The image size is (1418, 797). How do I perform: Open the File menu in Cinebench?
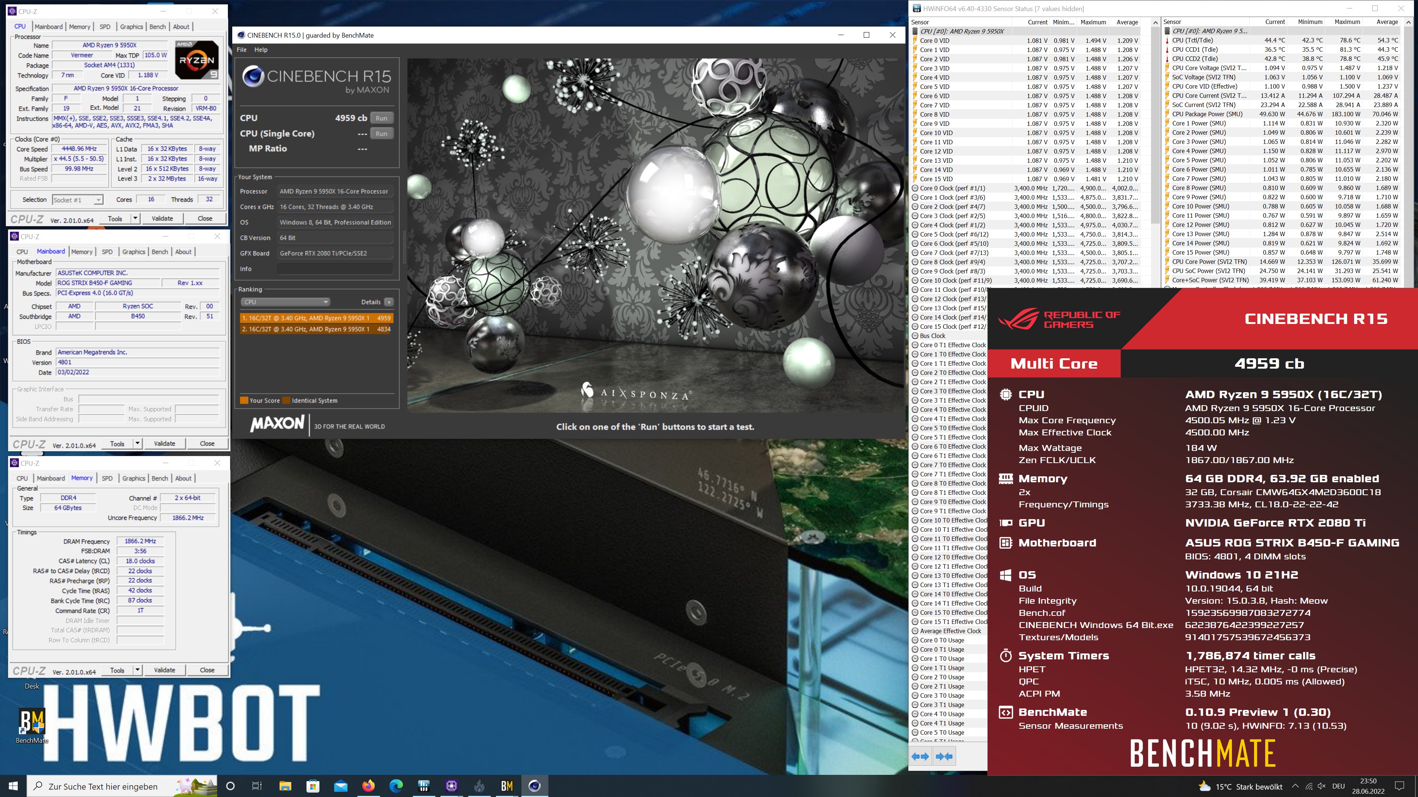tap(242, 49)
